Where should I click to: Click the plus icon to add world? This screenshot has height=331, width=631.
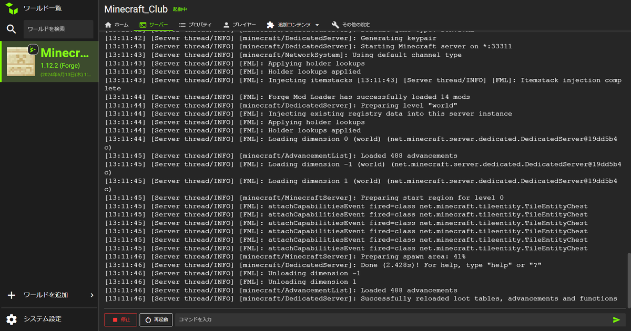tap(12, 295)
